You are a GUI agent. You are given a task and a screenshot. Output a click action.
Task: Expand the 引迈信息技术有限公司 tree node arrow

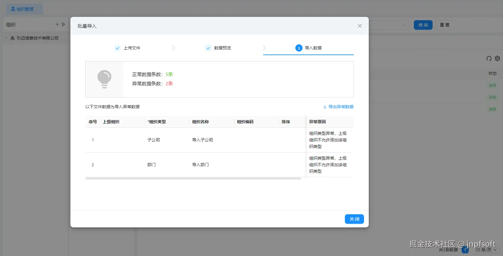(6, 38)
